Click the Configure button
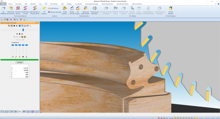This screenshot has width=220, height=119. click(20, 63)
